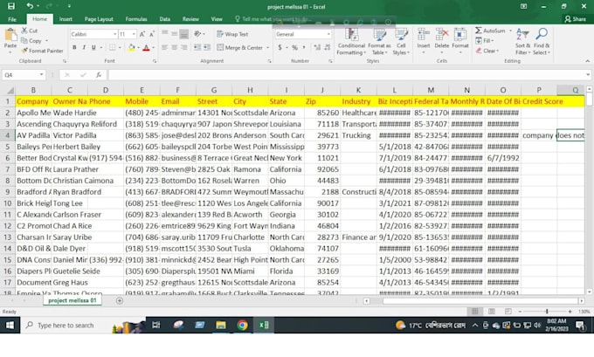Screen dimensions: 594x357
Task: Activate Format Painter
Action: coord(42,51)
